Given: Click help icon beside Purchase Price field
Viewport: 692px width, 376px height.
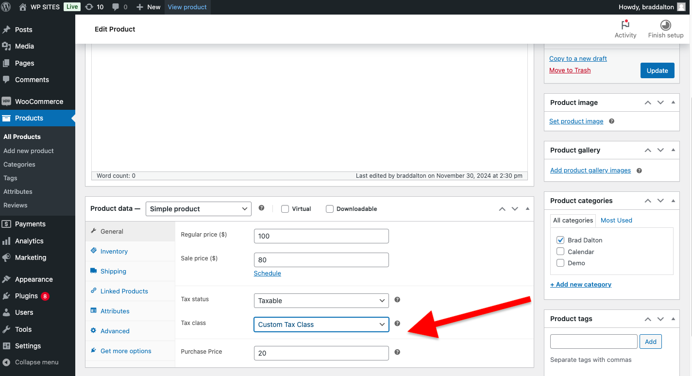Looking at the screenshot, I should click(397, 352).
